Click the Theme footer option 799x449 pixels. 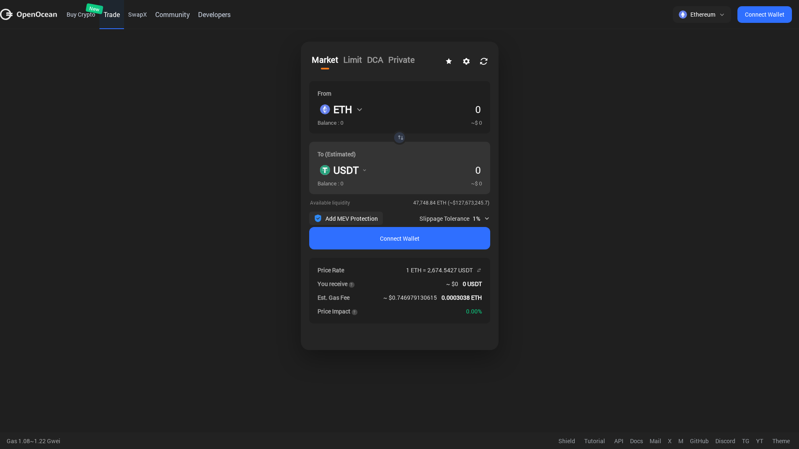pos(781,441)
